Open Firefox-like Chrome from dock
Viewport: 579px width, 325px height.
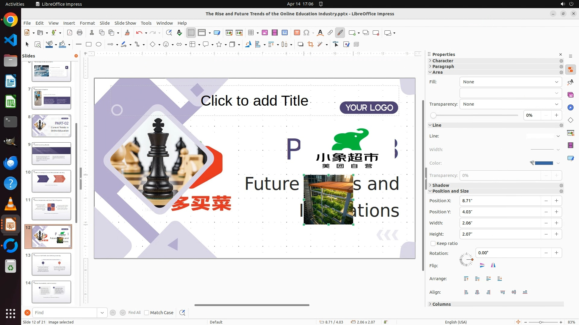pyautogui.click(x=11, y=20)
